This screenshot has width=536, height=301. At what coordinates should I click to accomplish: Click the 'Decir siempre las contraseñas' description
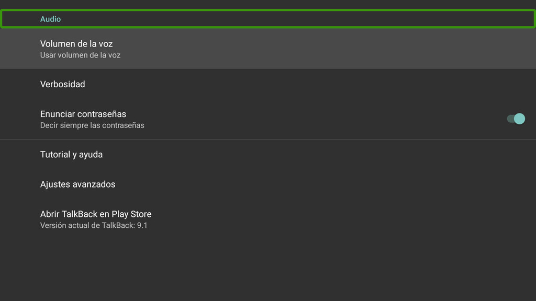coord(92,125)
